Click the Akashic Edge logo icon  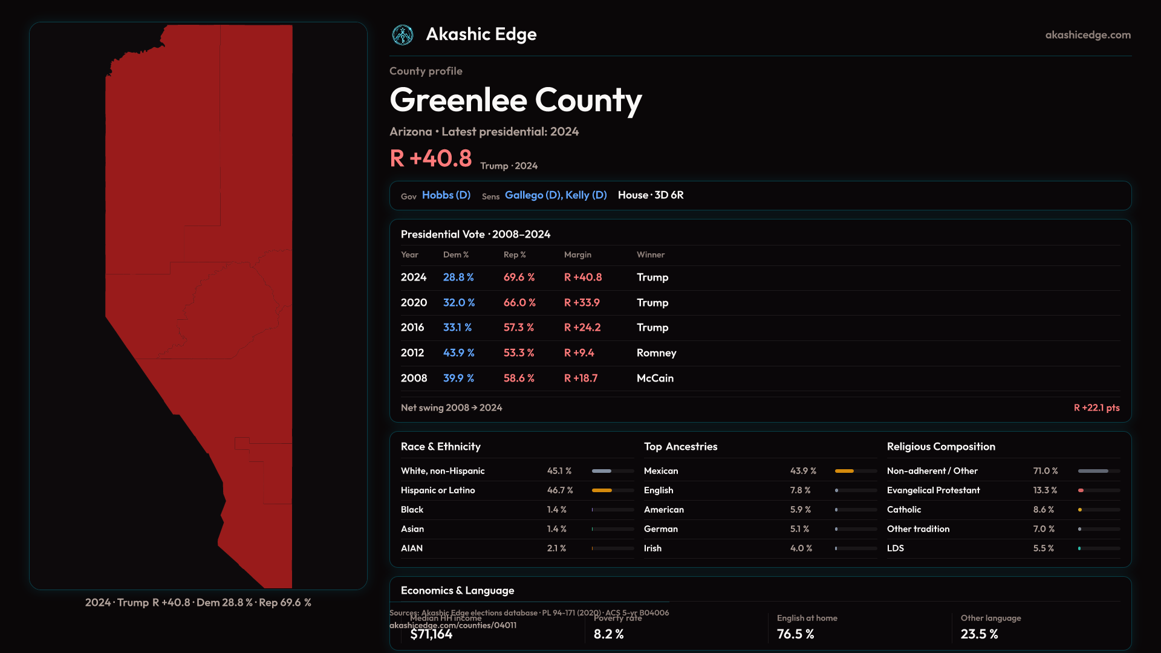(402, 35)
